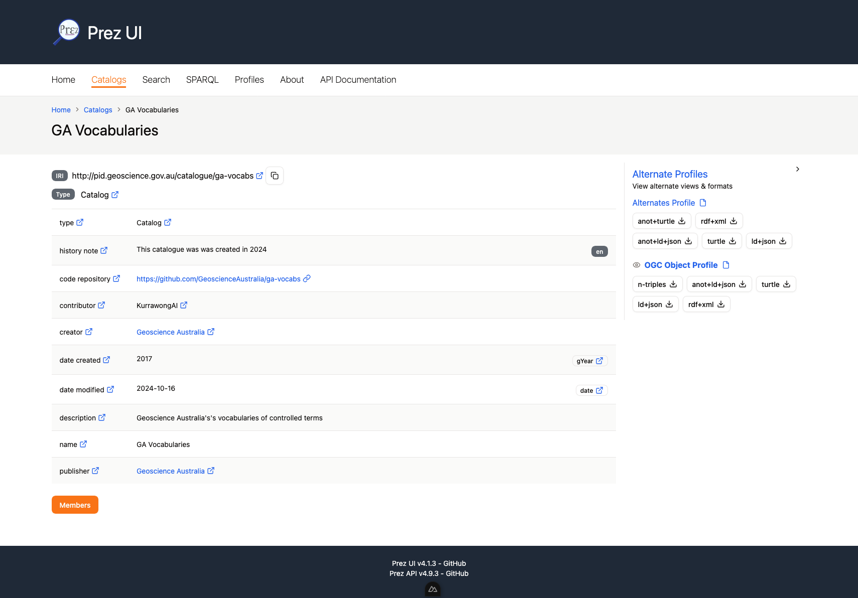Open the history note definition link
The width and height of the screenshot is (858, 598).
point(104,250)
